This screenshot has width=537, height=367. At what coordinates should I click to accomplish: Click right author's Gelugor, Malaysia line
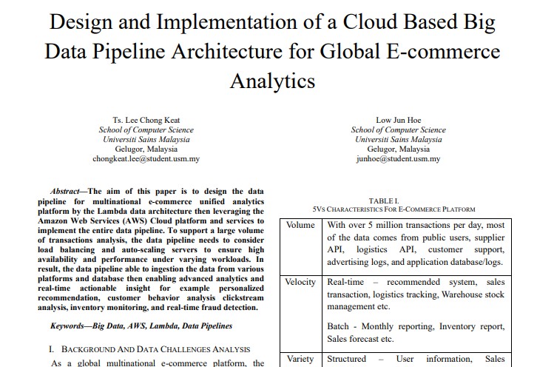(398, 149)
